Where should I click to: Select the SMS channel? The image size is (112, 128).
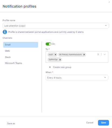pos(21,51)
